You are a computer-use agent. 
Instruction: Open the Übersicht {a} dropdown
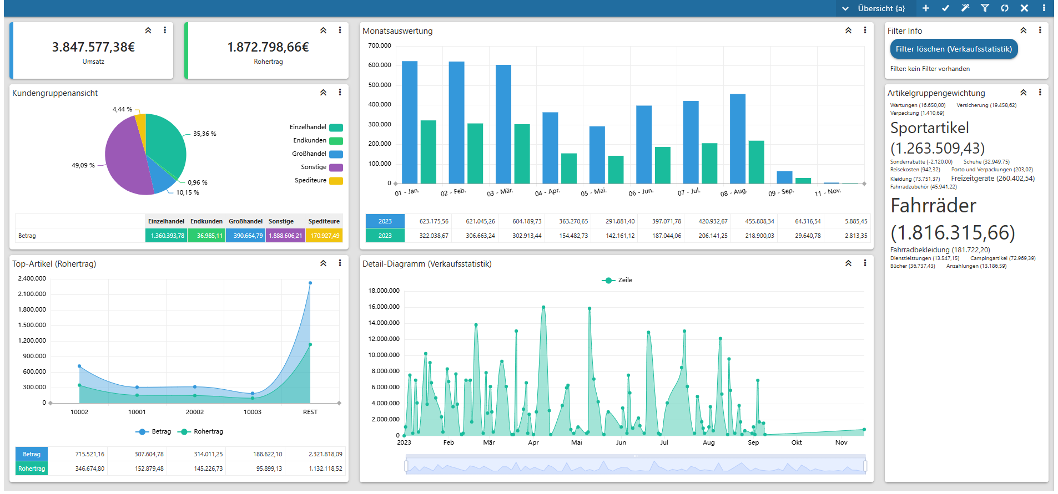click(875, 8)
